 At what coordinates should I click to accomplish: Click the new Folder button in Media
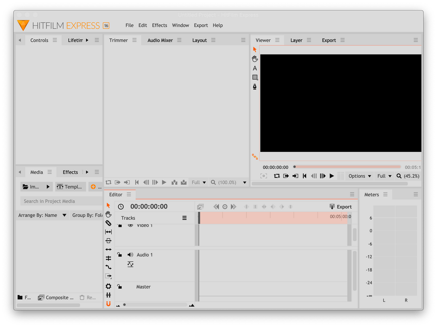[24, 298]
